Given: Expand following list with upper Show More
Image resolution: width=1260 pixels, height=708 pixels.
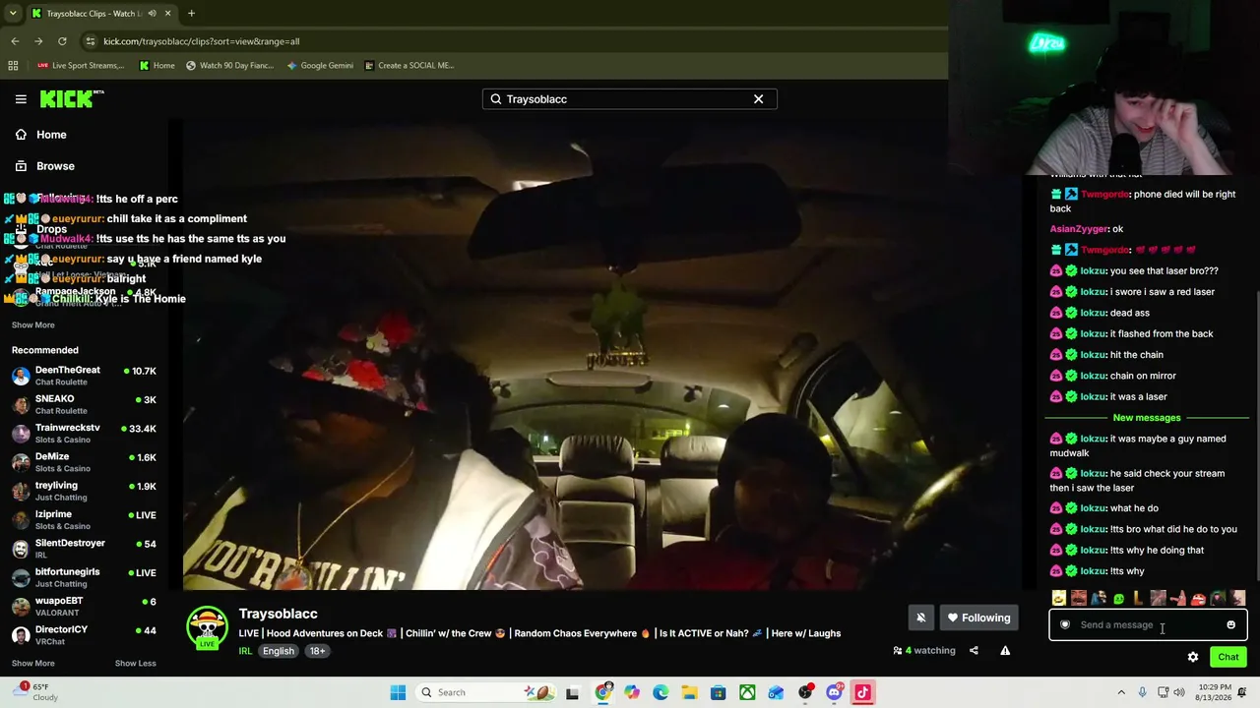Looking at the screenshot, I should click(32, 324).
